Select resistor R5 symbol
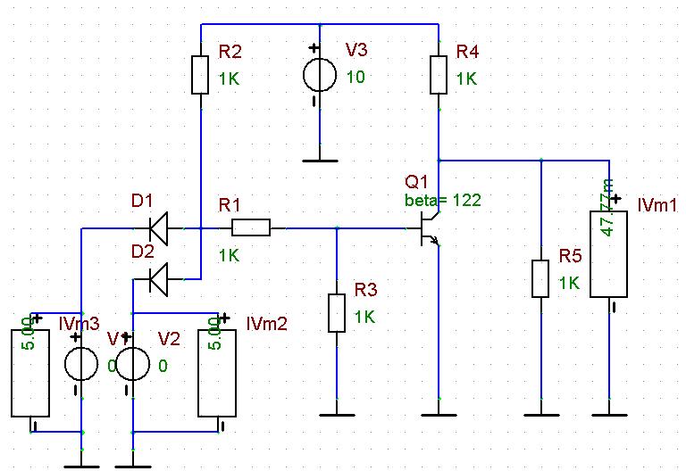 540,278
